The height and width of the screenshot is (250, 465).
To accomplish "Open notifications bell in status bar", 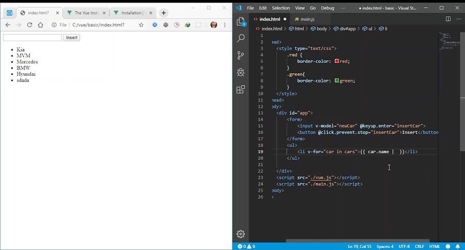I will (458, 246).
